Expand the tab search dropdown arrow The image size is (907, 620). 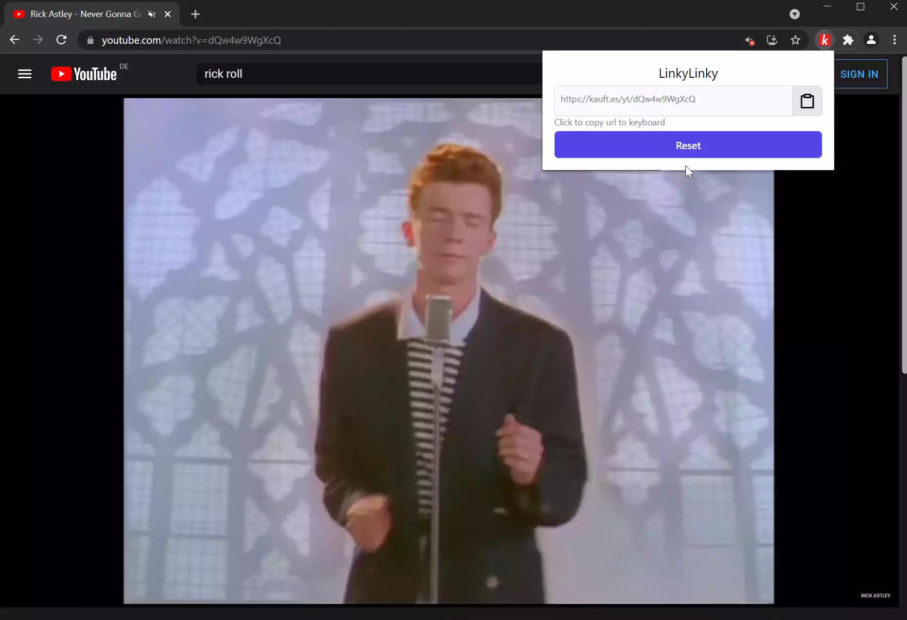[x=794, y=14]
